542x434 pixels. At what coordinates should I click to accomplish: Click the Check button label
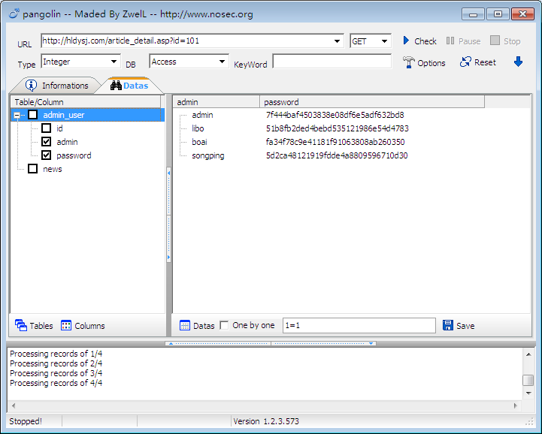pos(425,41)
